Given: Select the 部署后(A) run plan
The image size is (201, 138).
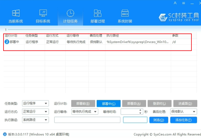Looking at the screenshot, I should pyautogui.click(x=134, y=104).
